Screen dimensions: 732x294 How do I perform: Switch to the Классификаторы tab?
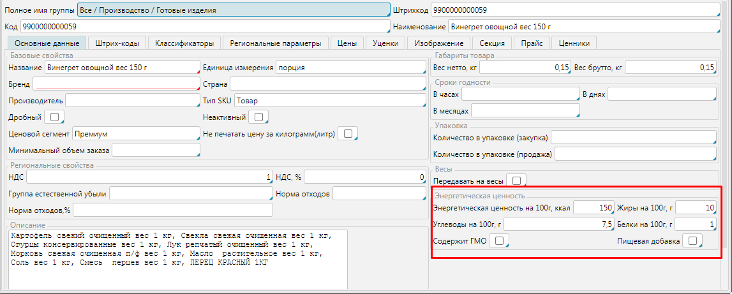click(184, 43)
